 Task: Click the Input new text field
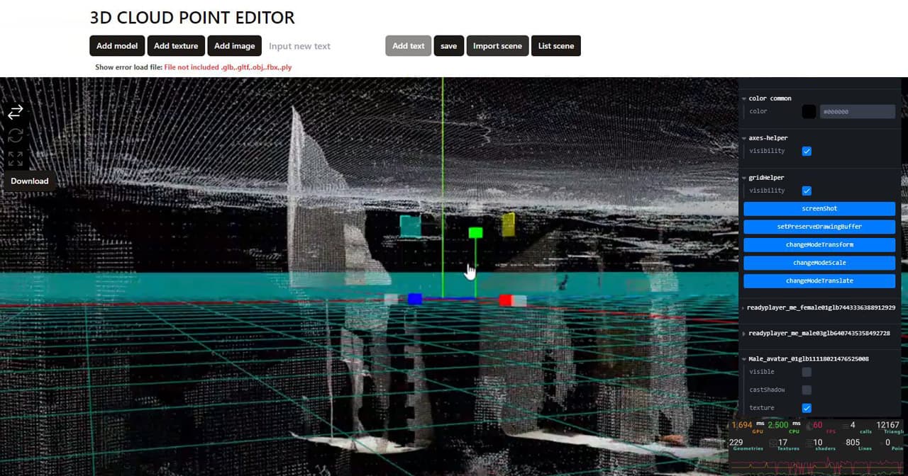click(x=323, y=46)
